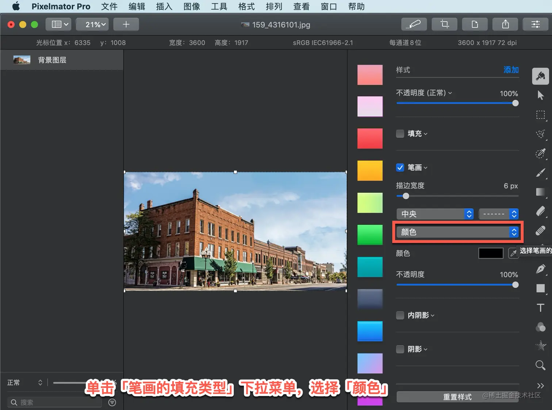Click the stroke 不透明度 slider handle
The width and height of the screenshot is (552, 410).
515,285
